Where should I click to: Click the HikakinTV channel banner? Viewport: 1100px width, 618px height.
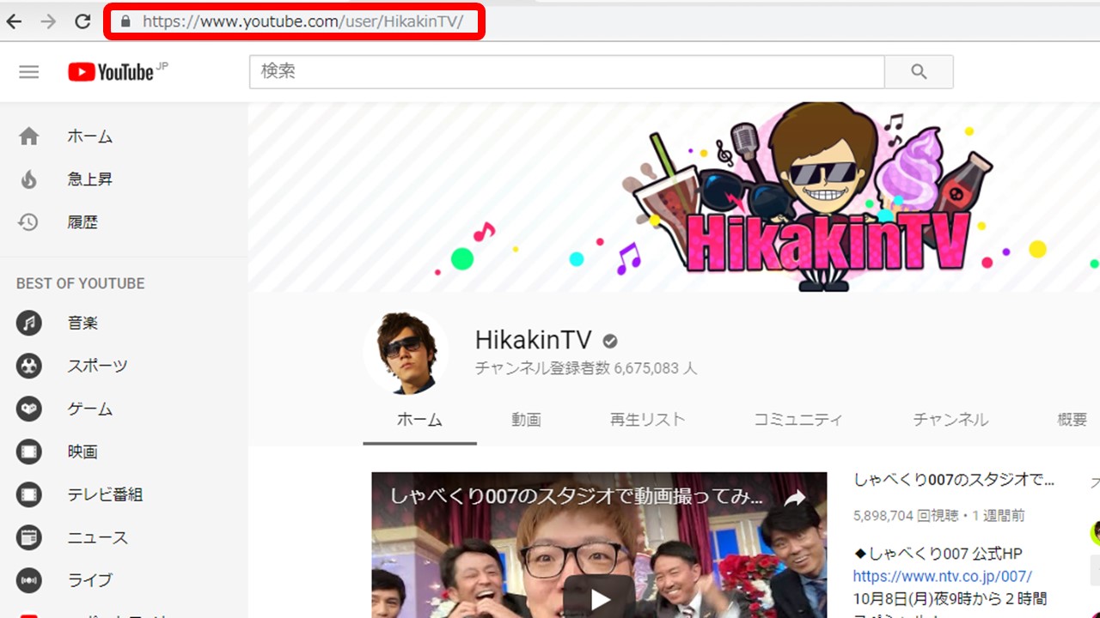pyautogui.click(x=674, y=197)
